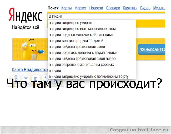Click the cocktail glass map icon
Image resolution: width=171 pixels, height=134 pixels.
[26, 79]
